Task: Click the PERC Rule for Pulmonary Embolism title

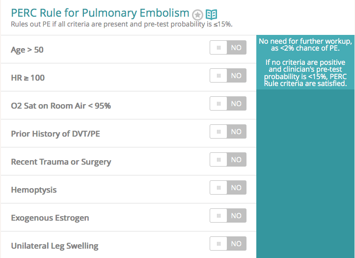Action: (x=100, y=13)
